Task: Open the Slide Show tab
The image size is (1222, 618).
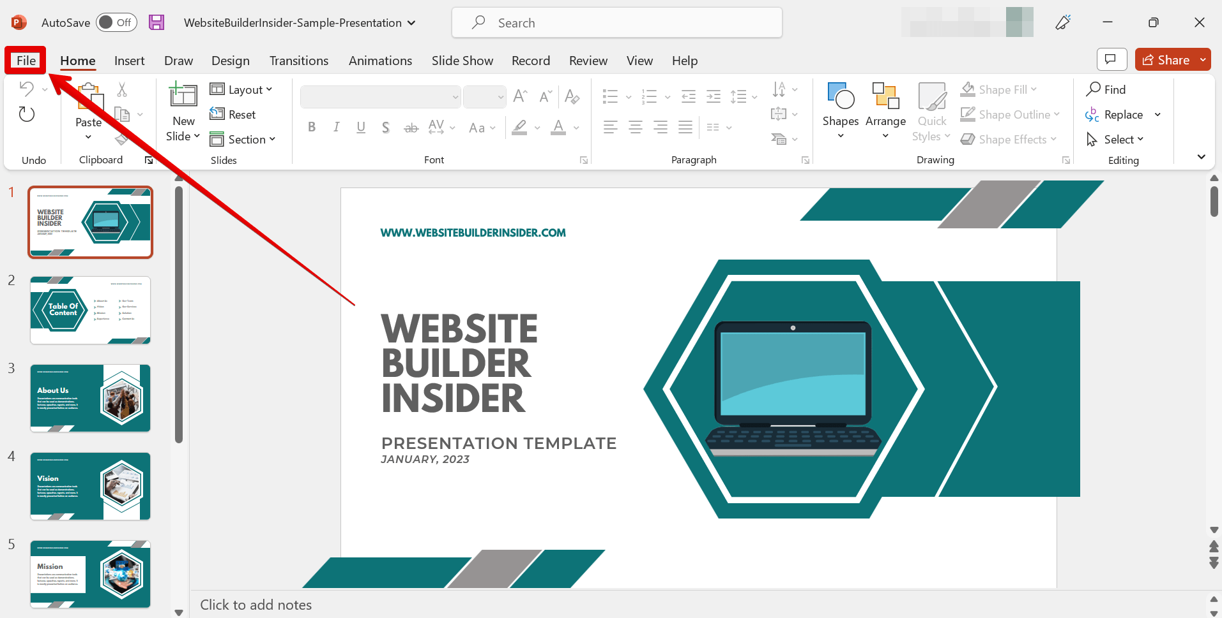Action: coord(462,61)
